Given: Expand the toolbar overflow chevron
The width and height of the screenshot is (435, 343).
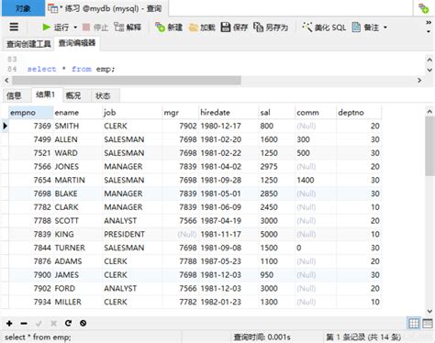Looking at the screenshot, I should point(429,23).
